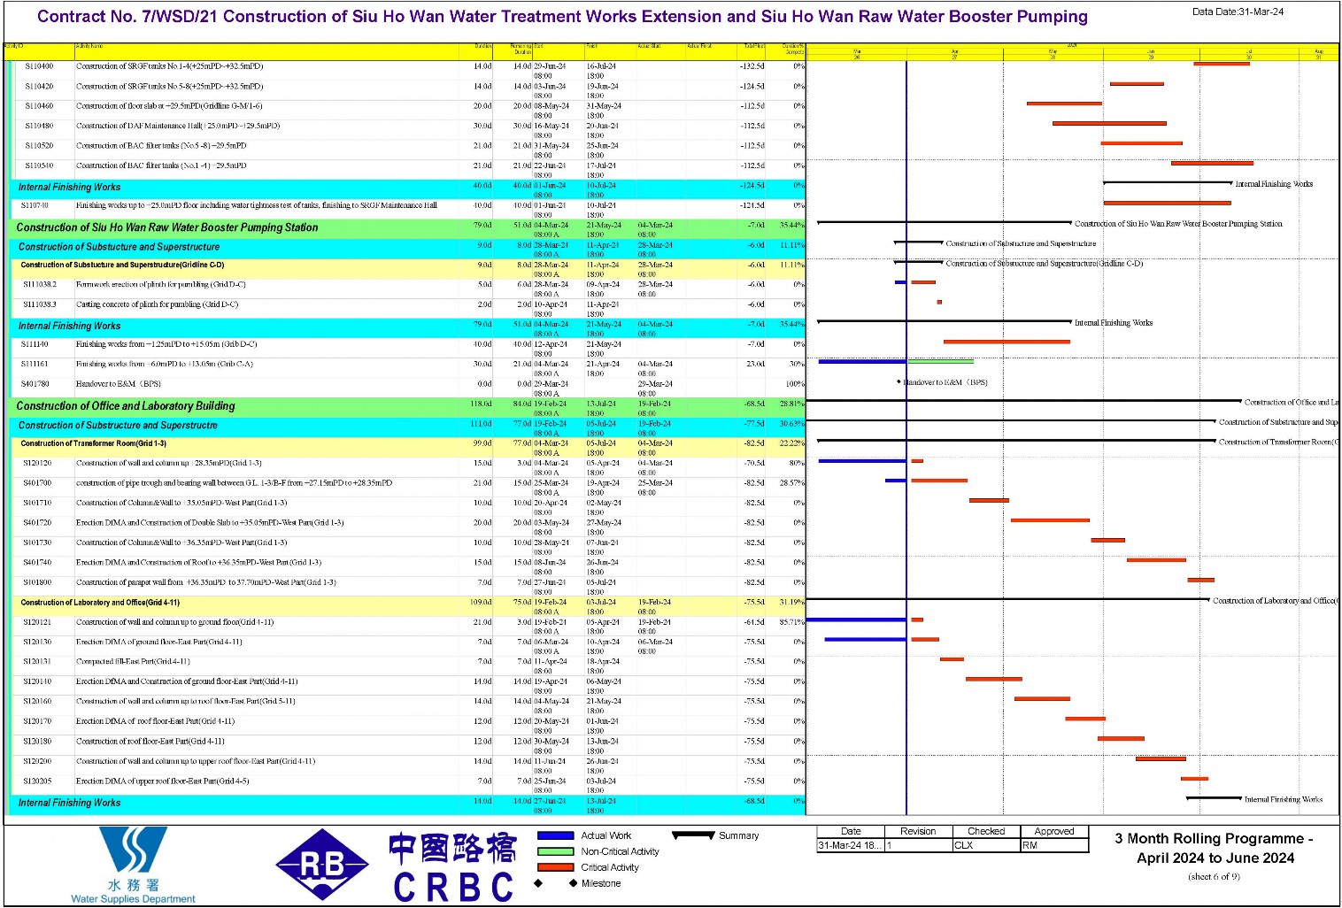Select activity ID S111038.2

pos(40,285)
